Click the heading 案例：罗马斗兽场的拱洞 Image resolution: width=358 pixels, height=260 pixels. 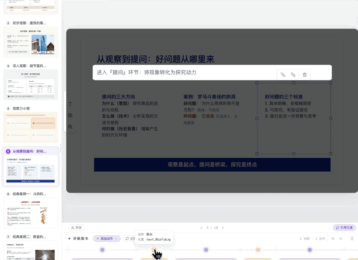point(209,97)
